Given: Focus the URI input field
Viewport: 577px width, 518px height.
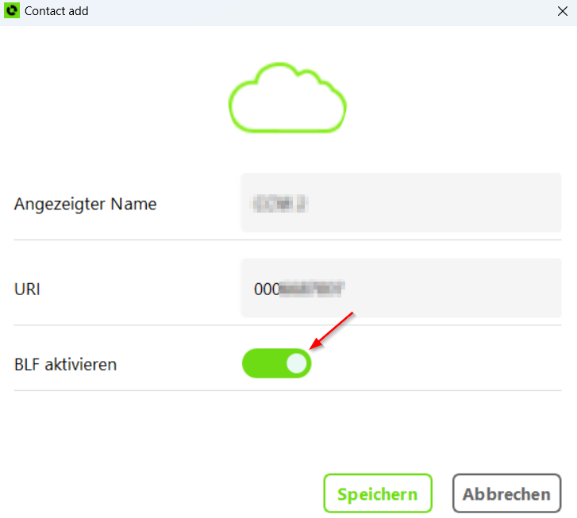Looking at the screenshot, I should click(401, 288).
